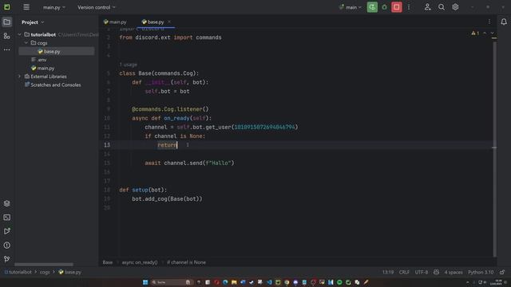Image resolution: width=511 pixels, height=287 pixels.
Task: Rerun the main configuration
Action: [x=372, y=7]
